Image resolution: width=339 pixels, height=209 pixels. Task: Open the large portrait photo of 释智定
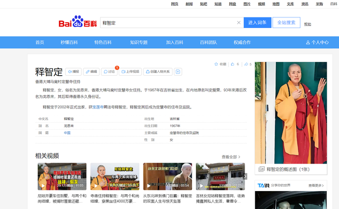pyautogui.click(x=291, y=113)
